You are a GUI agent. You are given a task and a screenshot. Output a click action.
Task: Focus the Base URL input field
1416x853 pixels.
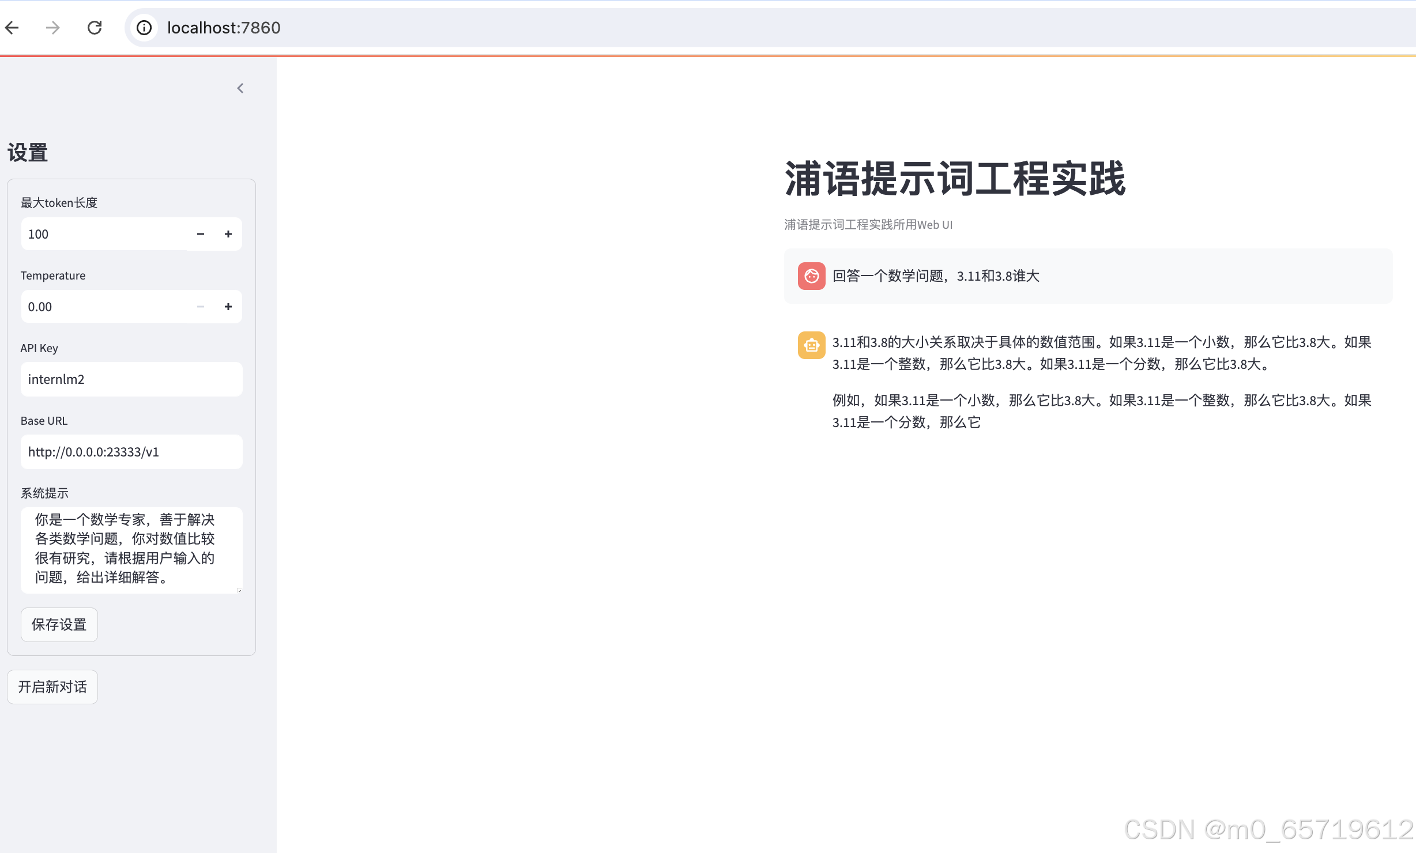[131, 452]
